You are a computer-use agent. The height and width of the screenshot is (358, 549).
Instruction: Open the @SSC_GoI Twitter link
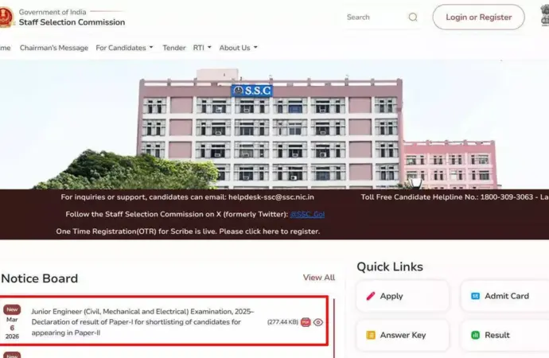(x=307, y=214)
